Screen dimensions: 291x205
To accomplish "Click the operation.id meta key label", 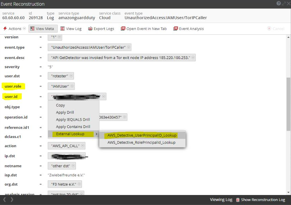I will (16, 117).
